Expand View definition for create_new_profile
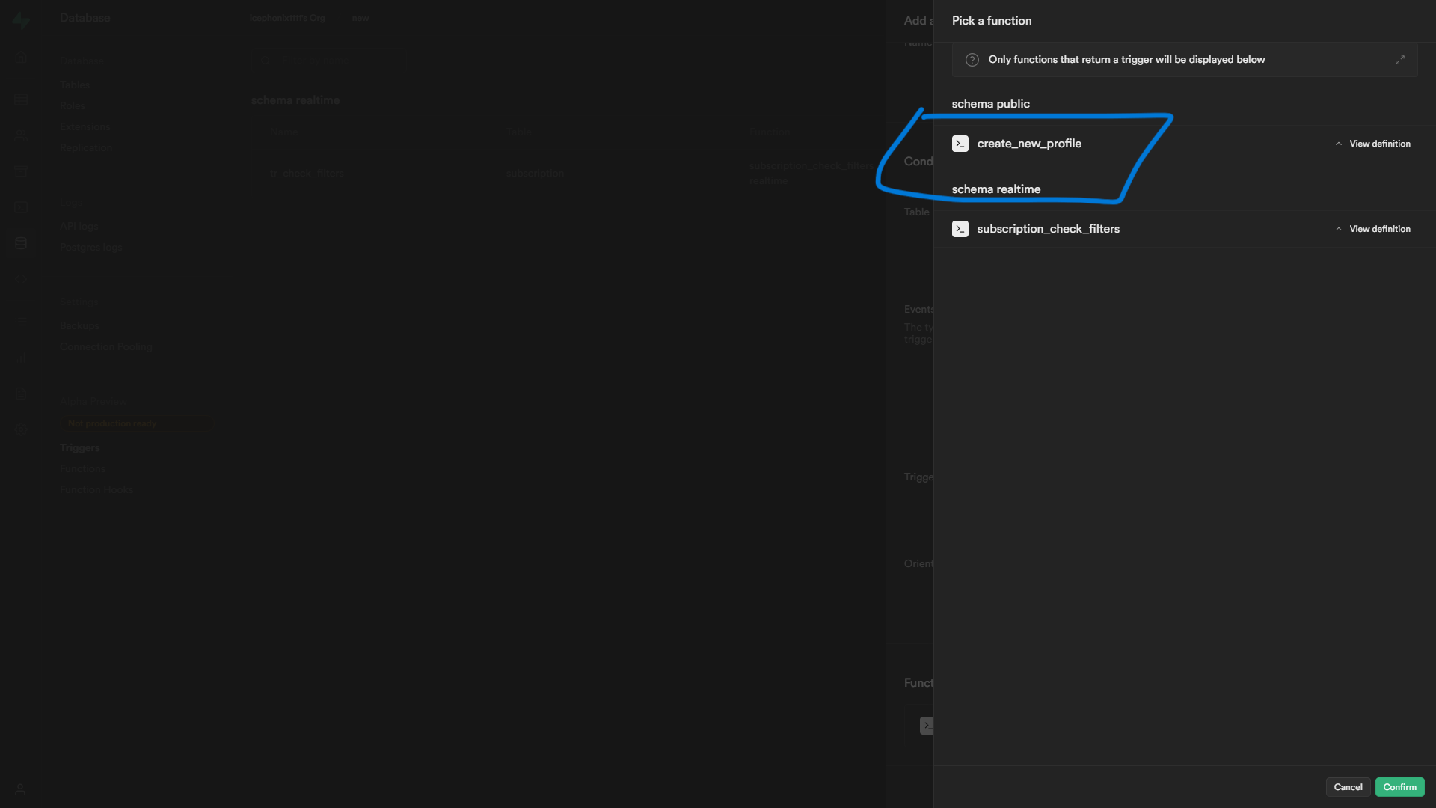This screenshot has width=1436, height=808. [1379, 144]
